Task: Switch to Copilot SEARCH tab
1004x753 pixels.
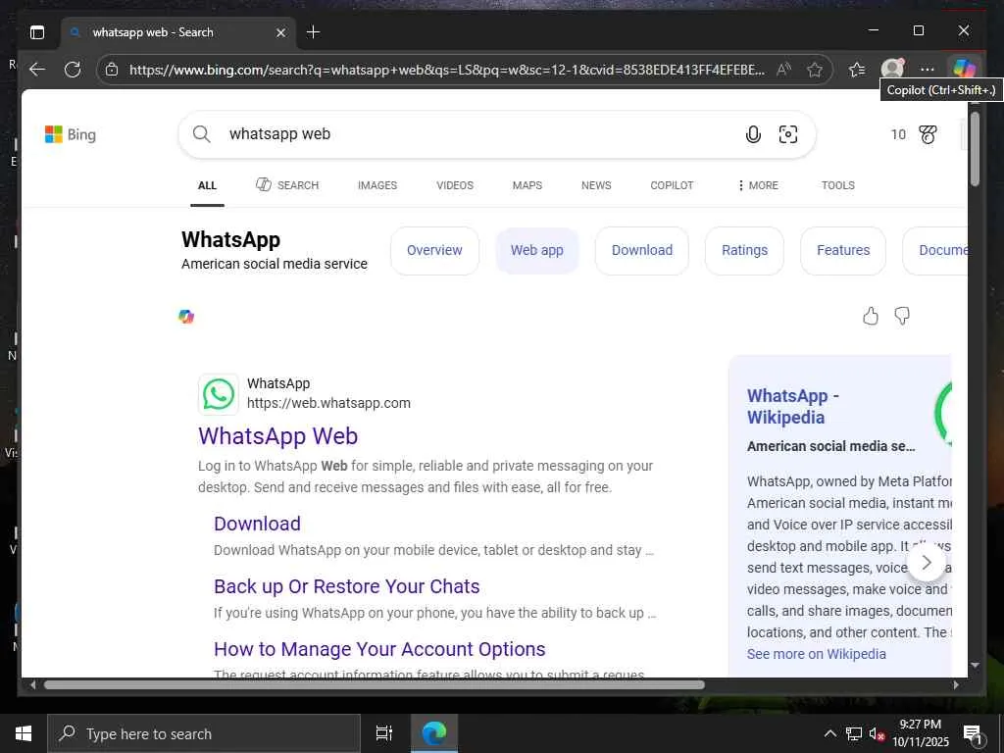Action: pos(287,185)
